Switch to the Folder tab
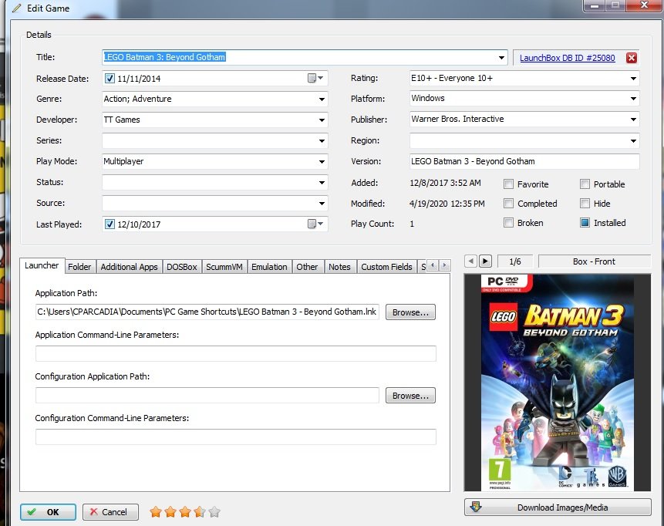 click(79, 267)
